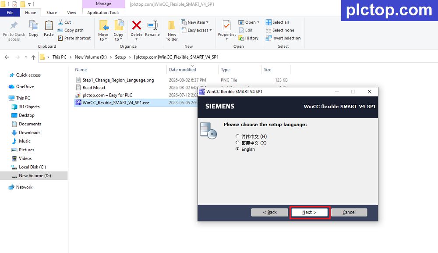Click Pin to Quick access icon
The height and width of the screenshot is (253, 438).
tap(14, 26)
